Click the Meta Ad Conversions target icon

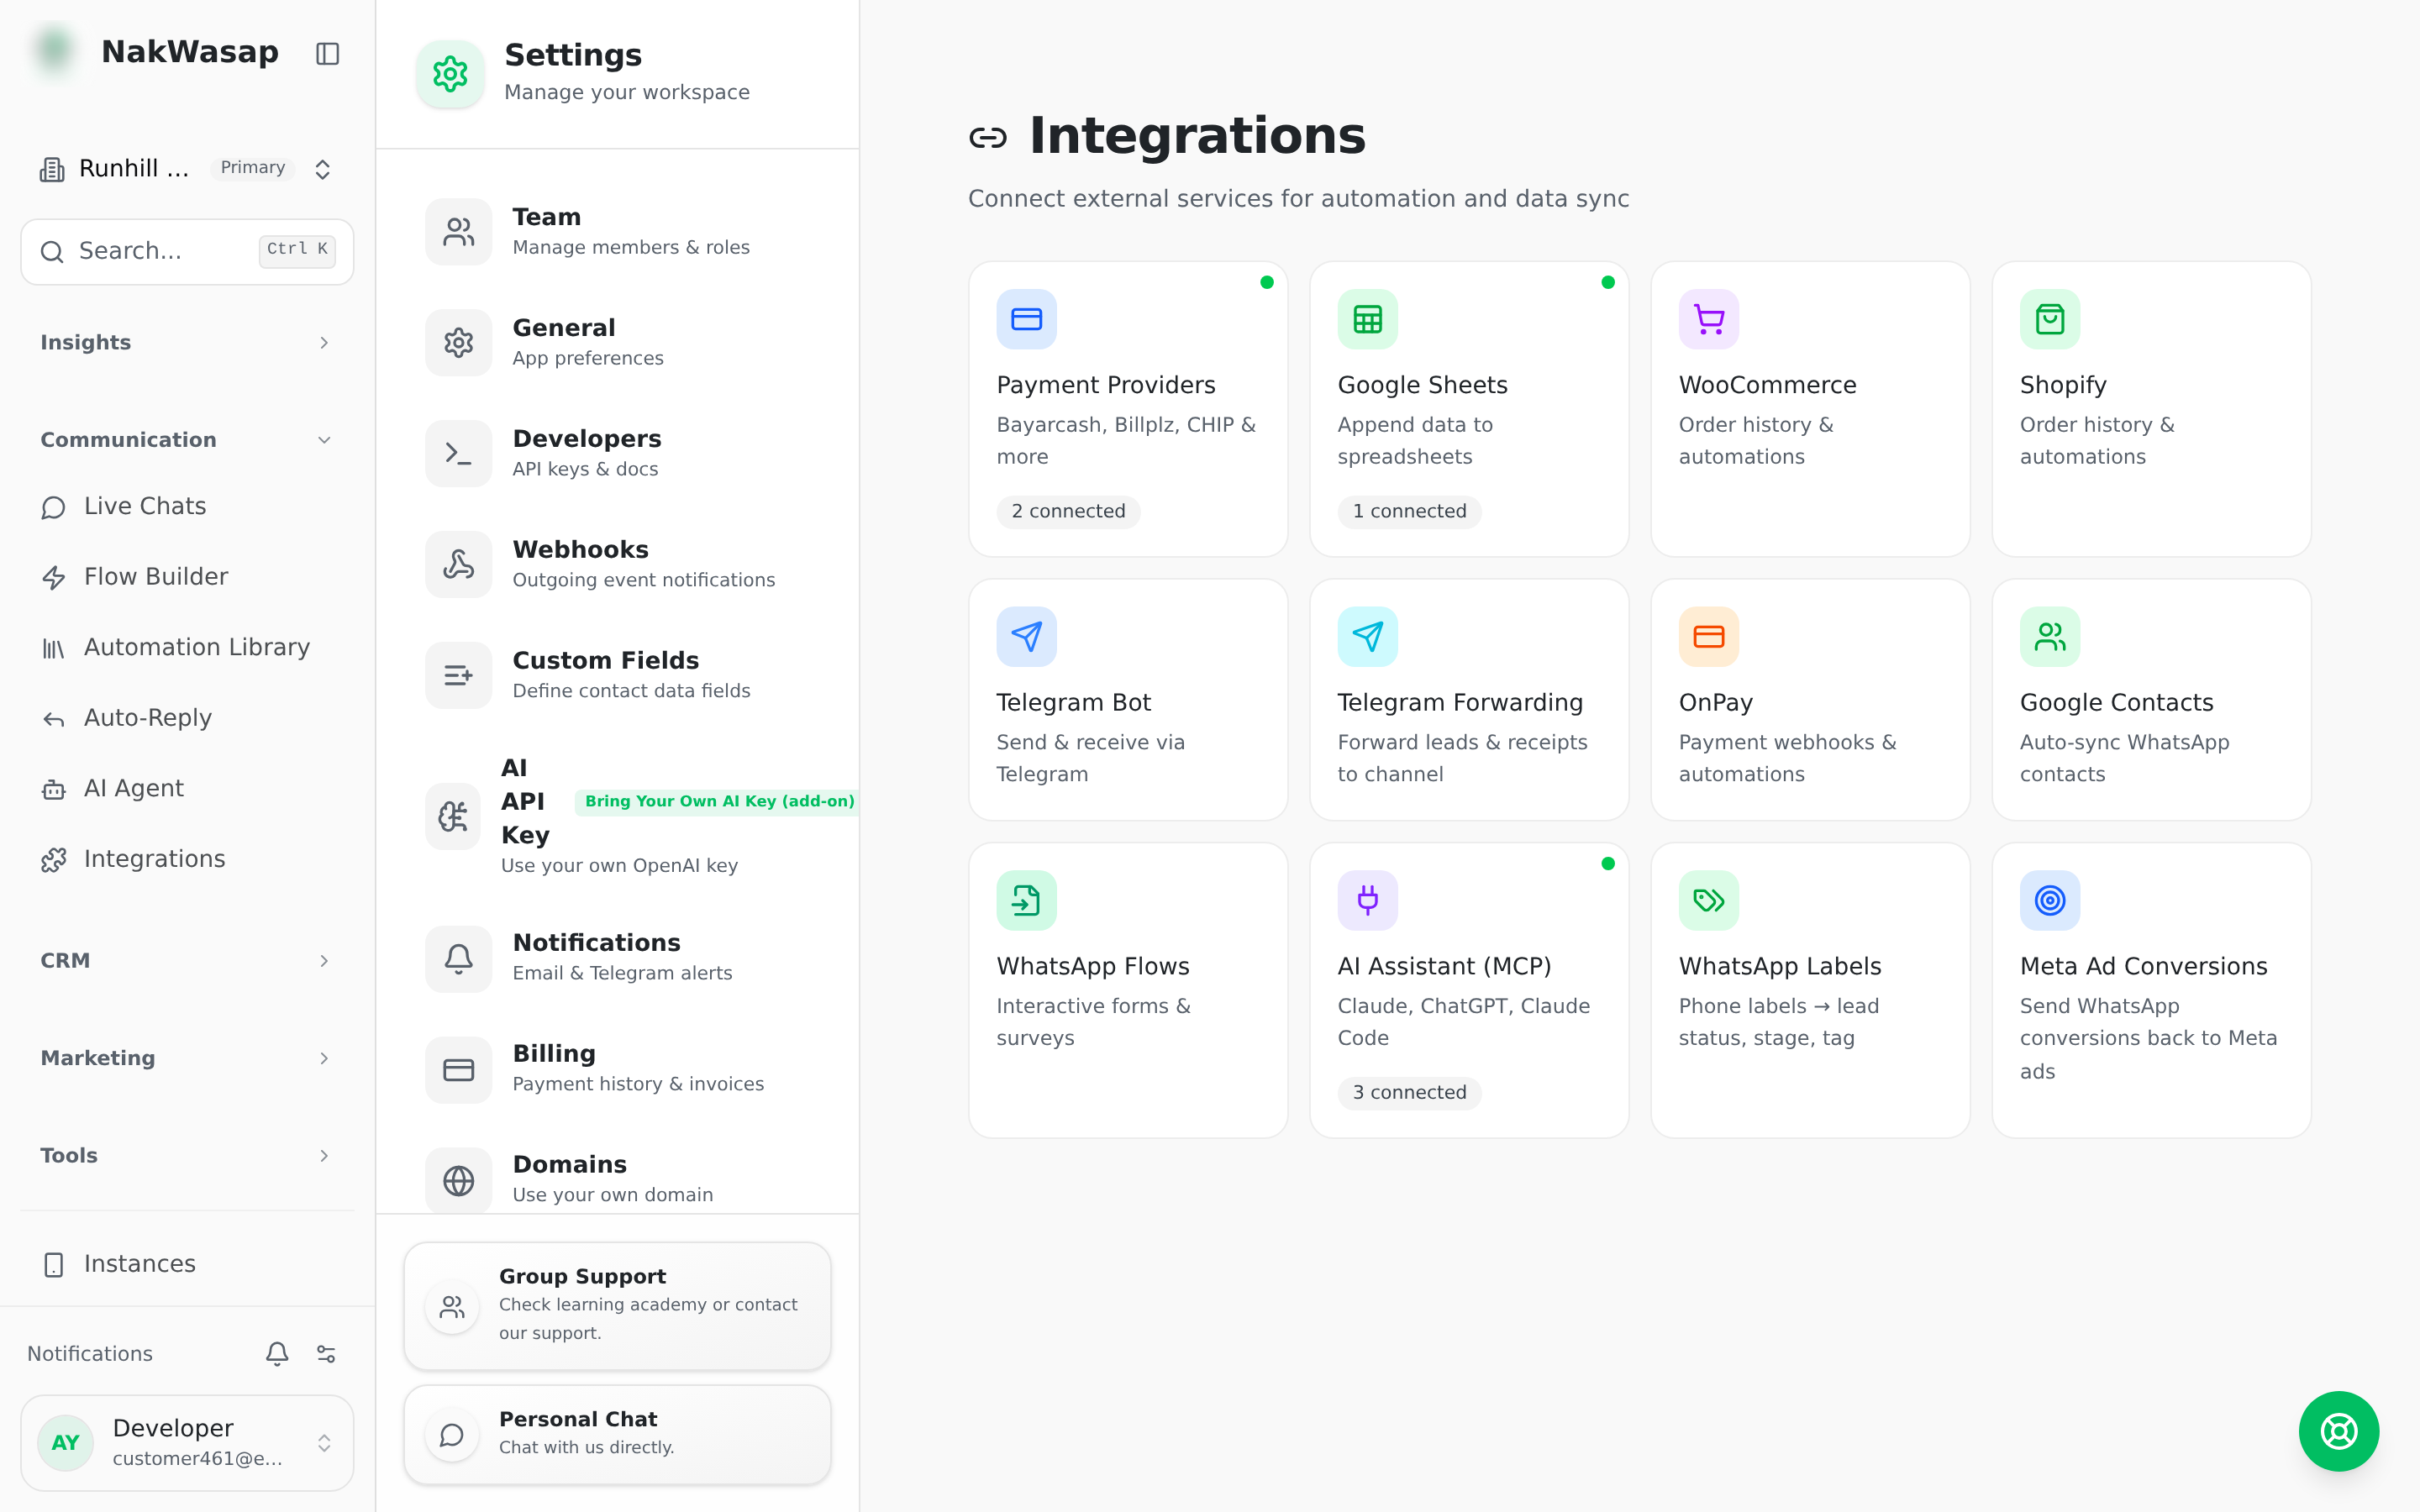point(2049,900)
